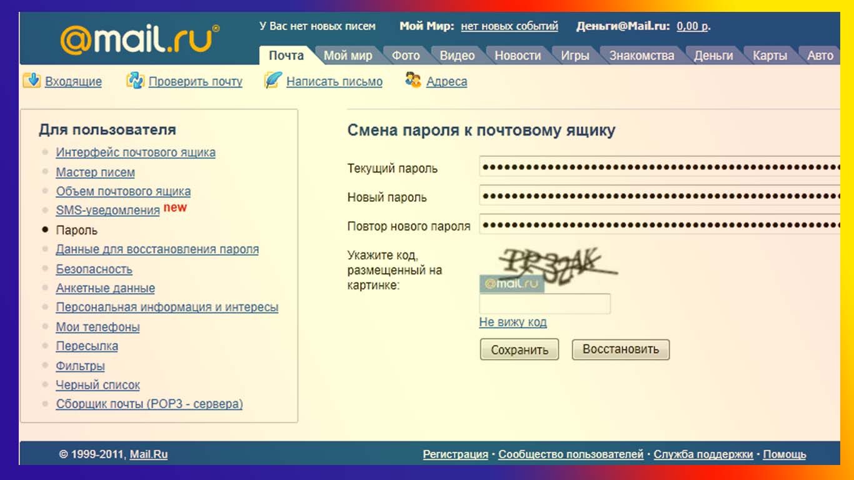Open the Мастер писем link

pyautogui.click(x=95, y=172)
